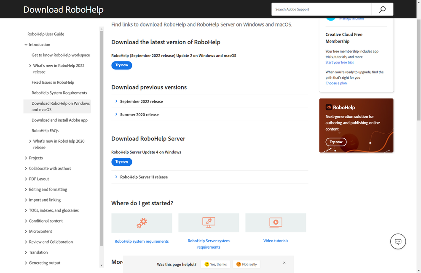Click Choose a plan link
421x273 pixels.
click(x=336, y=83)
